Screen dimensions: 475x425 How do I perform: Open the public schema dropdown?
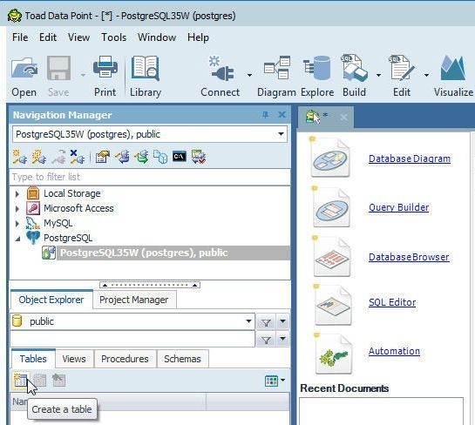tap(248, 321)
